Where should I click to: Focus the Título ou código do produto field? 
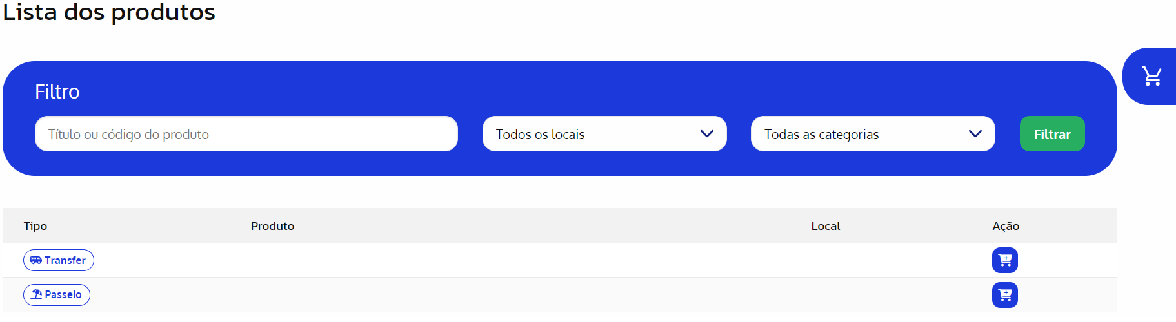click(x=246, y=134)
